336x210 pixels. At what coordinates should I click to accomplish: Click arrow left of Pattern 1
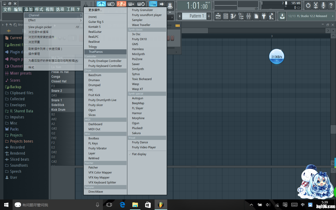click(x=180, y=16)
